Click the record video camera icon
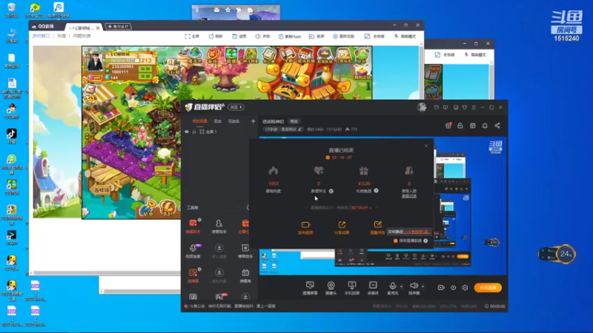Image resolution: width=593 pixels, height=333 pixels. [x=441, y=288]
